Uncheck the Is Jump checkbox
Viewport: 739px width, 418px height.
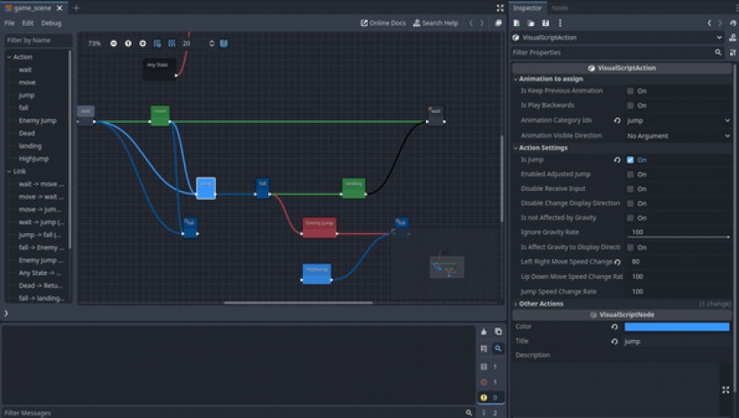[x=630, y=160]
